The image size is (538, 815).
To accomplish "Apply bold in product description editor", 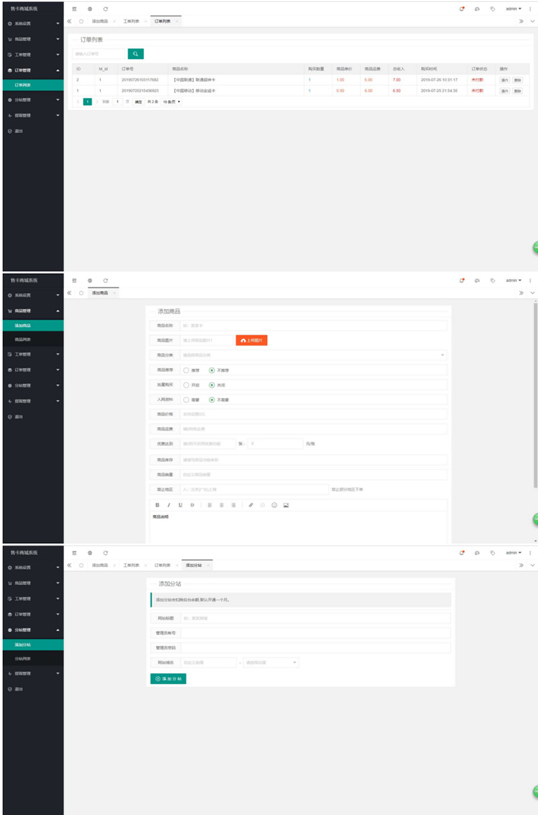I will (x=157, y=505).
